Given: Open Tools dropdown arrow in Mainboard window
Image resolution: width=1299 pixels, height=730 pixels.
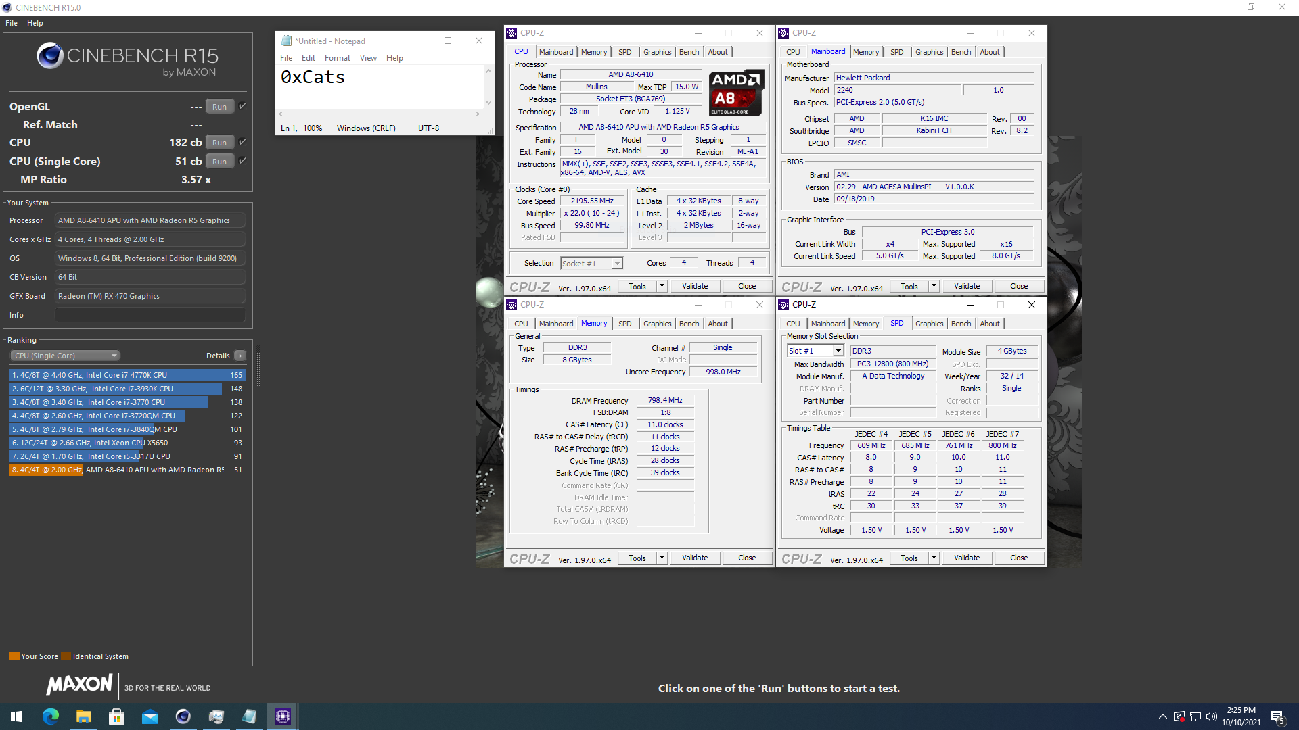Looking at the screenshot, I should click(934, 286).
